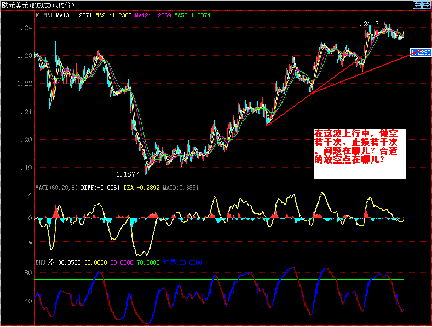The height and width of the screenshot is (327, 432).
Task: Click the 1.19 price axis label
Action: coord(25,168)
